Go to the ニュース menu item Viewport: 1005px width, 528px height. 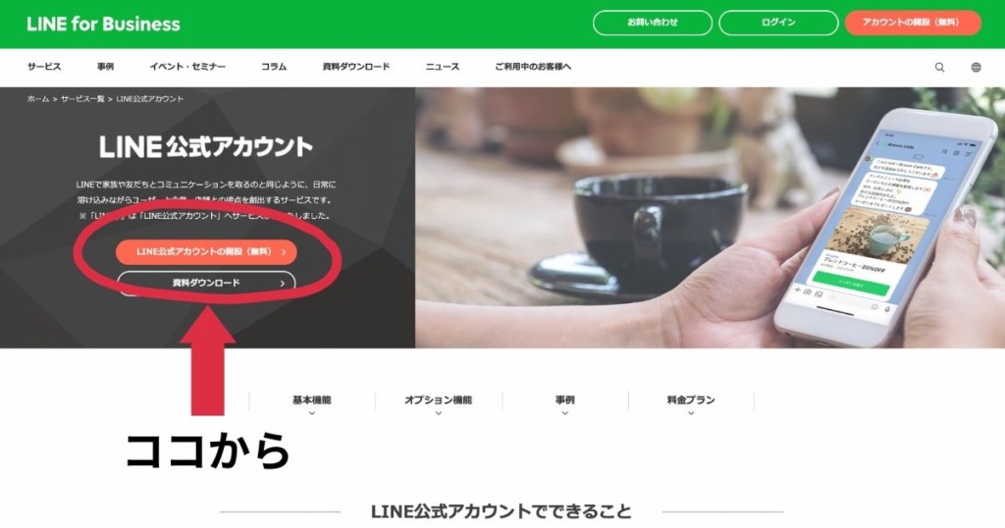tap(443, 67)
